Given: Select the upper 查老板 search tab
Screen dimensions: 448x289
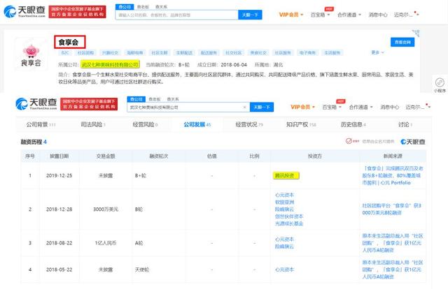Looking at the screenshot, I should (143, 7).
